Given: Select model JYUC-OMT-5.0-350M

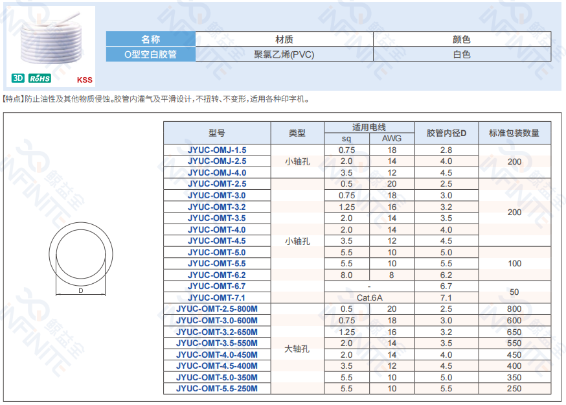Looking at the screenshot, I should pyautogui.click(x=217, y=378).
